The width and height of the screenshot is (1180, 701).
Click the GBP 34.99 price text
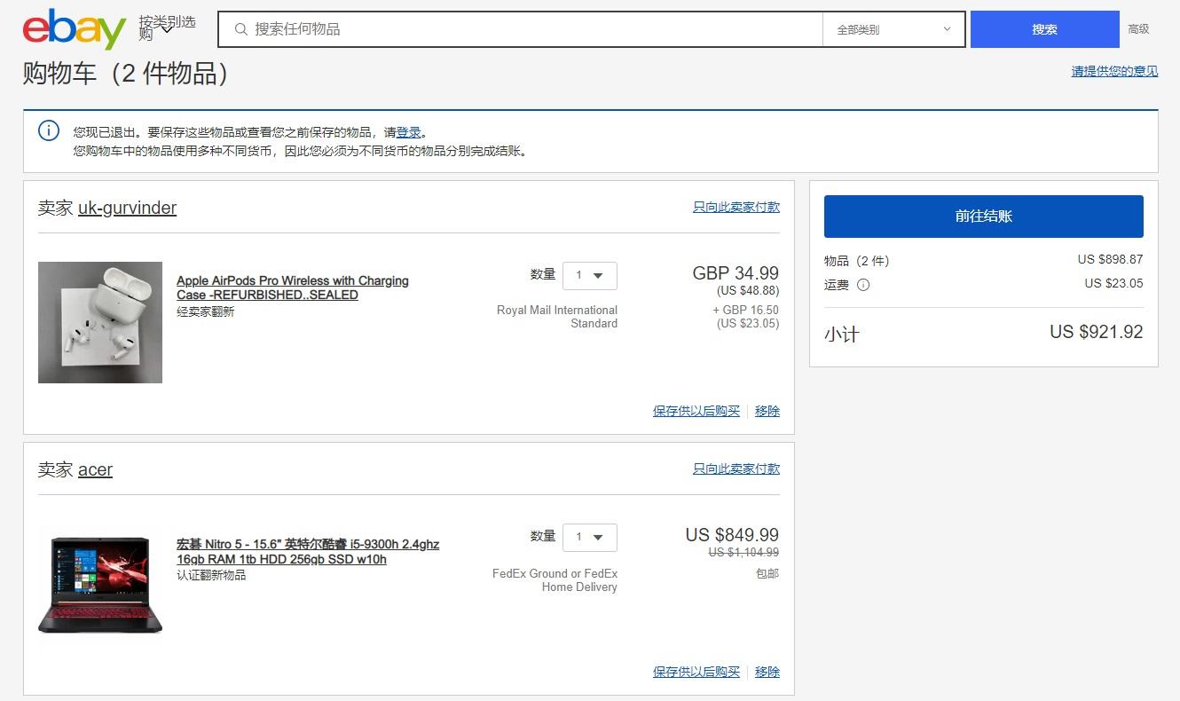(736, 273)
